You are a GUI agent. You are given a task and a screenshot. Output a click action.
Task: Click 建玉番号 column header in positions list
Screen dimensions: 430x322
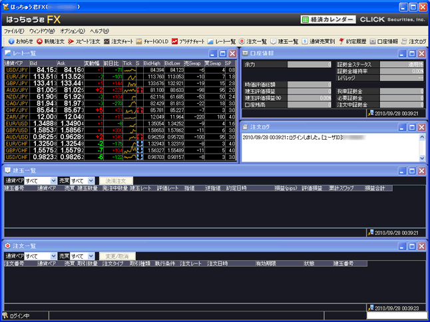click(x=14, y=188)
